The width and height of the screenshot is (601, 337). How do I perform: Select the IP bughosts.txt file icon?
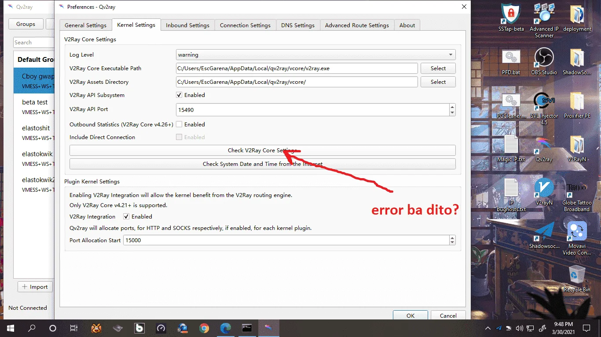[511, 195]
